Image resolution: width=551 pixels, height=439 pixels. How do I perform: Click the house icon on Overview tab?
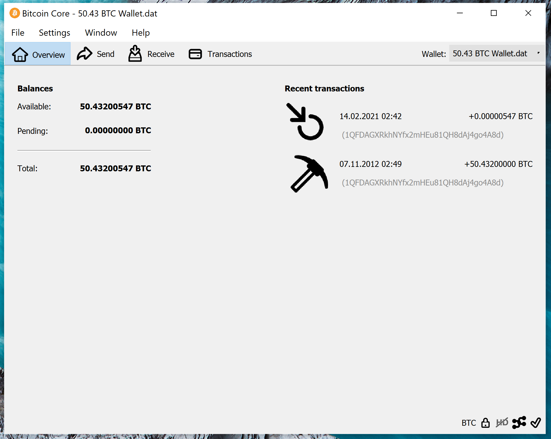20,55
